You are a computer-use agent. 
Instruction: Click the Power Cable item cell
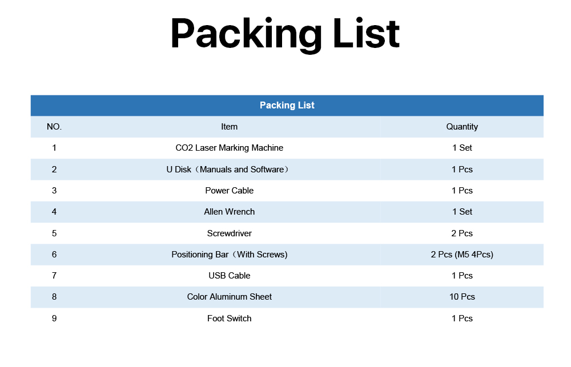click(230, 191)
